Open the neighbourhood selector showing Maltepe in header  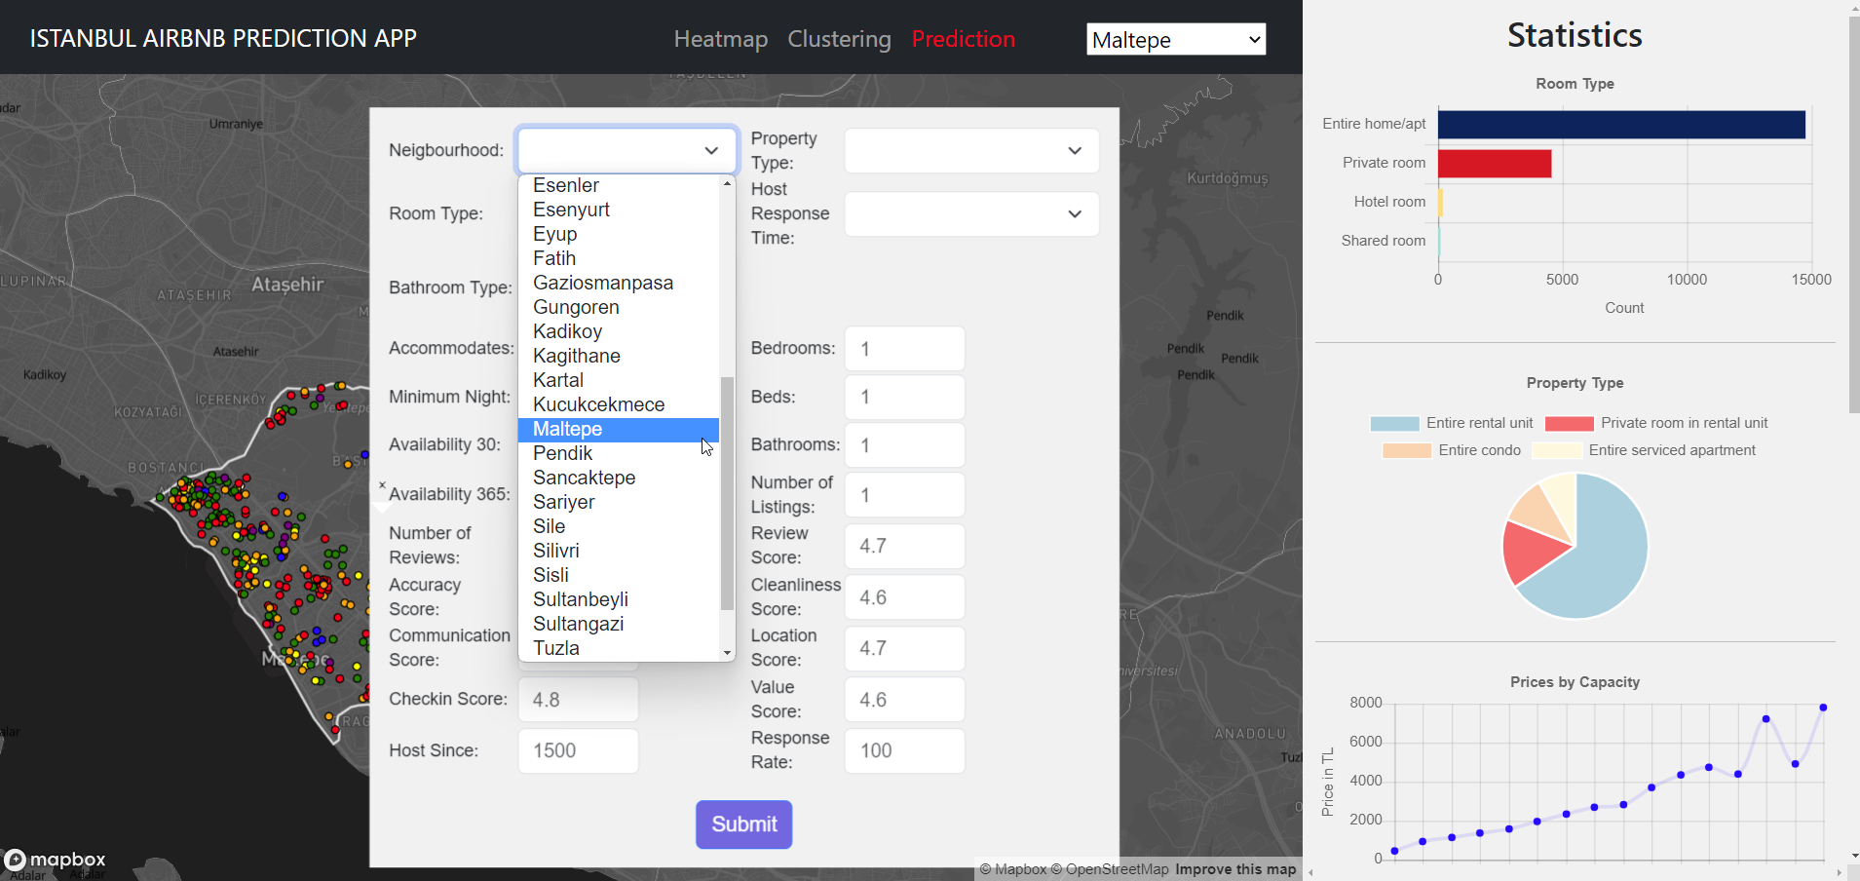click(1174, 39)
